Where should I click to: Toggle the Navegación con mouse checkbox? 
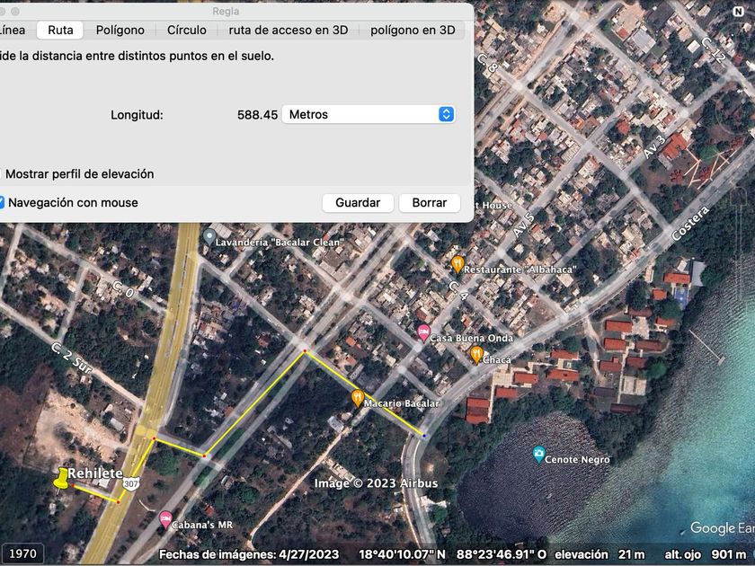(x=2, y=203)
